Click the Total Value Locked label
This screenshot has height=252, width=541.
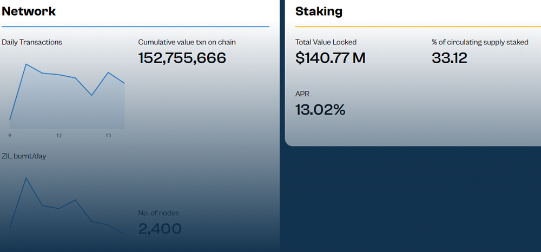pos(326,42)
